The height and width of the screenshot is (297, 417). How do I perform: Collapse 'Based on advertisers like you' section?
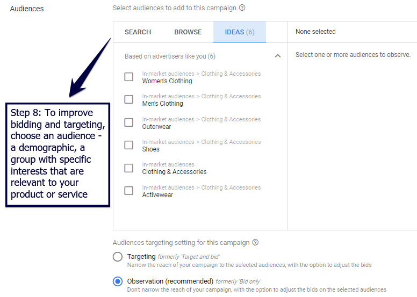pyautogui.click(x=278, y=56)
